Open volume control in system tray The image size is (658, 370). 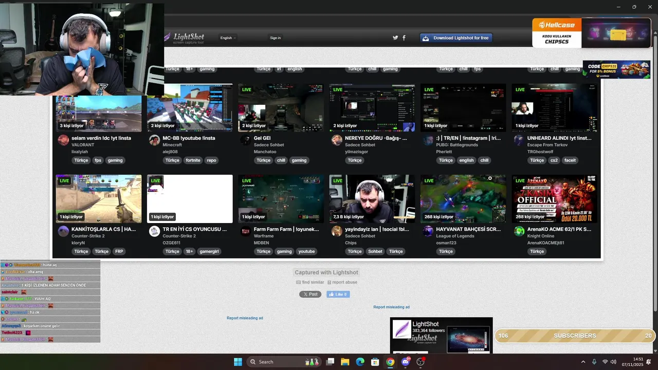pos(613,362)
